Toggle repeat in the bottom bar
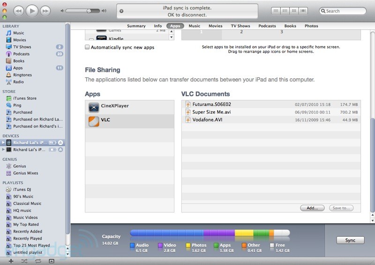Viewport: 375px width, 265px height. (x=38, y=261)
